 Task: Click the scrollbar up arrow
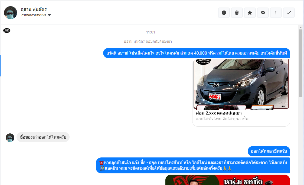[x=300, y=27]
